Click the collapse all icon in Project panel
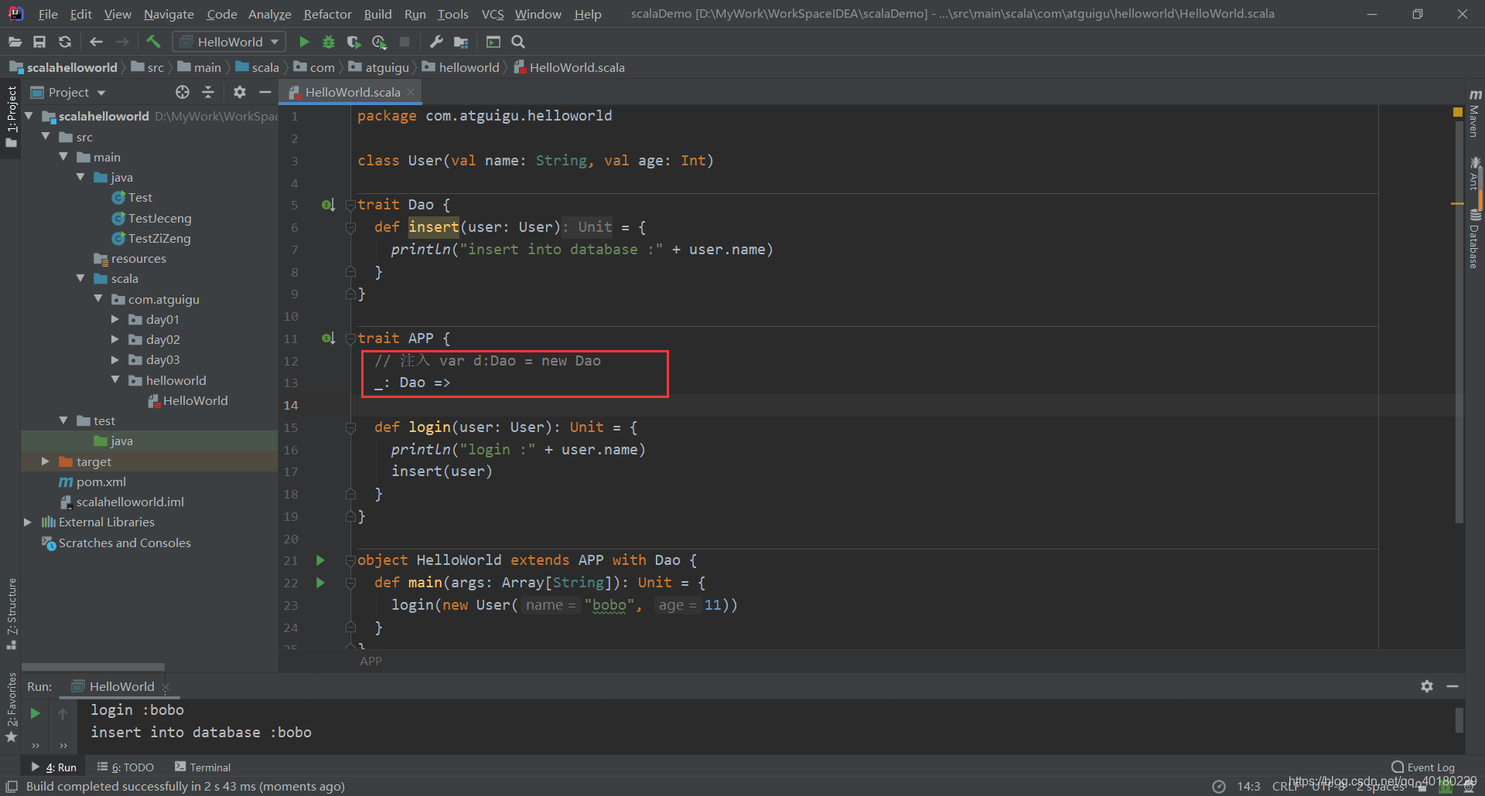 click(208, 92)
